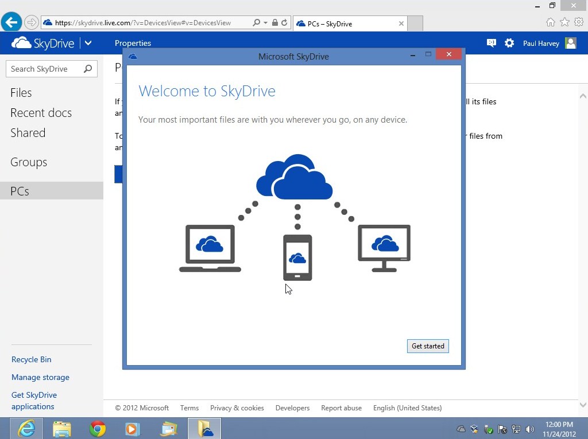Viewport: 588px width, 439px height.
Task: Click the page scrollbar down arrow
Action: (x=583, y=405)
